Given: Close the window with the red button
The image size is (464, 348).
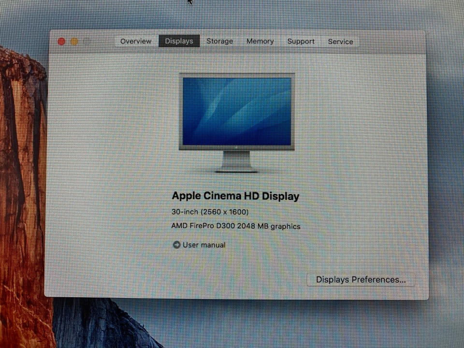Looking at the screenshot, I should point(61,42).
